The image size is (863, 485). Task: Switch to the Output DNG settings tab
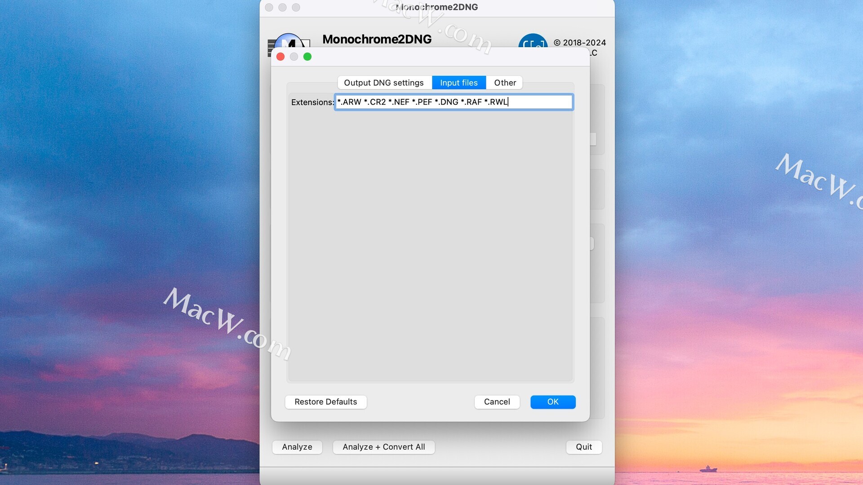383,83
